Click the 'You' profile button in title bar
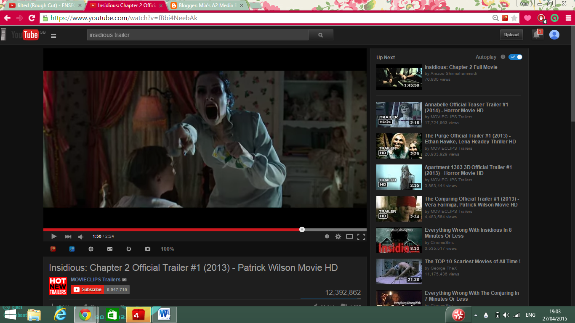The image size is (575, 323). [x=524, y=3]
